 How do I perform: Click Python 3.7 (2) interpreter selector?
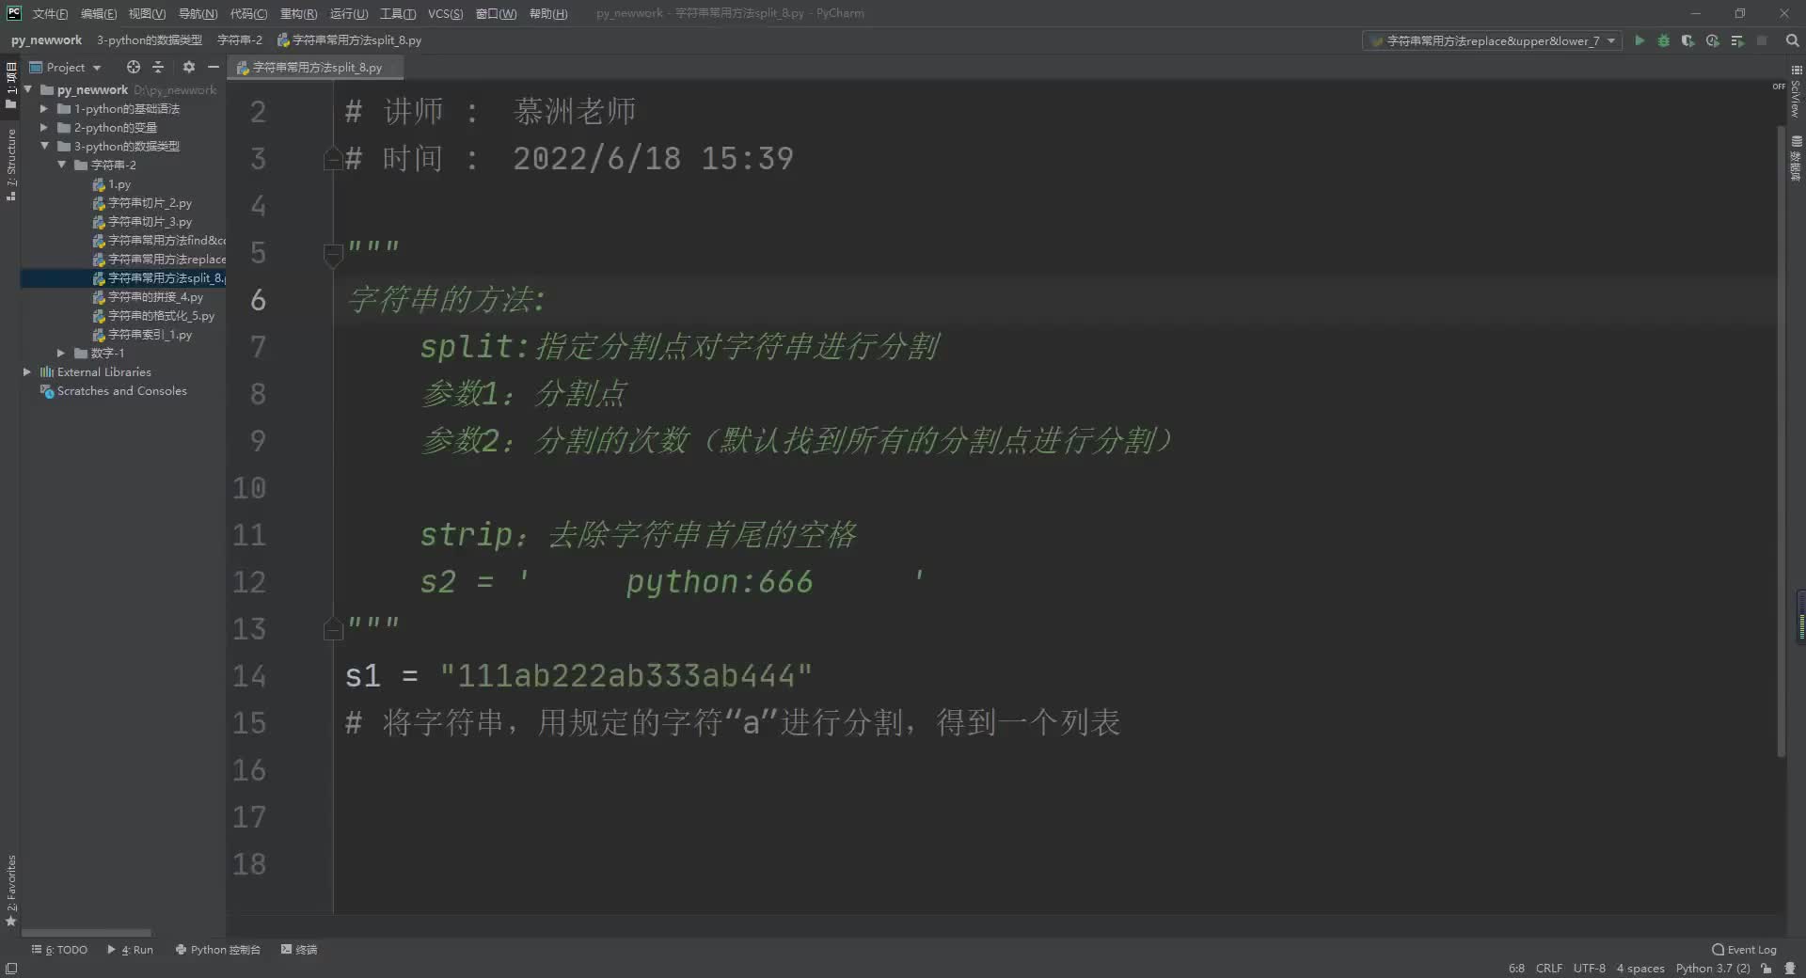coord(1712,968)
